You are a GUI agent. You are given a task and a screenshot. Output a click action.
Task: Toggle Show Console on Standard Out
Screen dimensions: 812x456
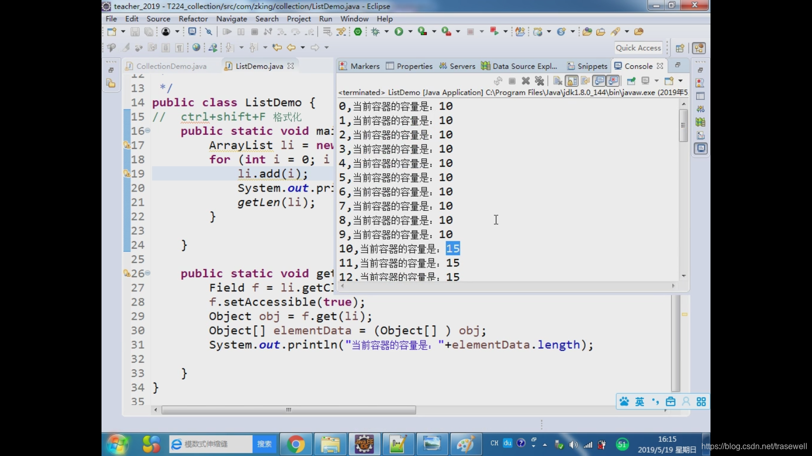click(599, 81)
